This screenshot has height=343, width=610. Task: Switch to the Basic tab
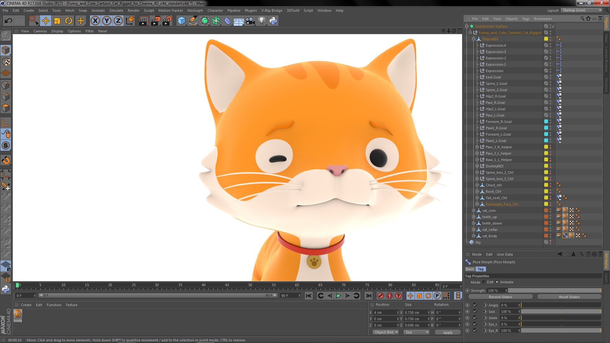pyautogui.click(x=470, y=269)
